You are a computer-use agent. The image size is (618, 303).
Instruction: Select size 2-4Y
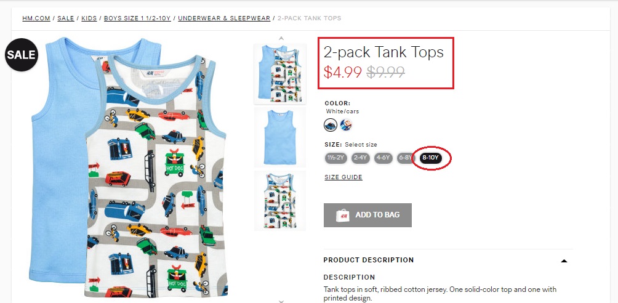tap(361, 158)
